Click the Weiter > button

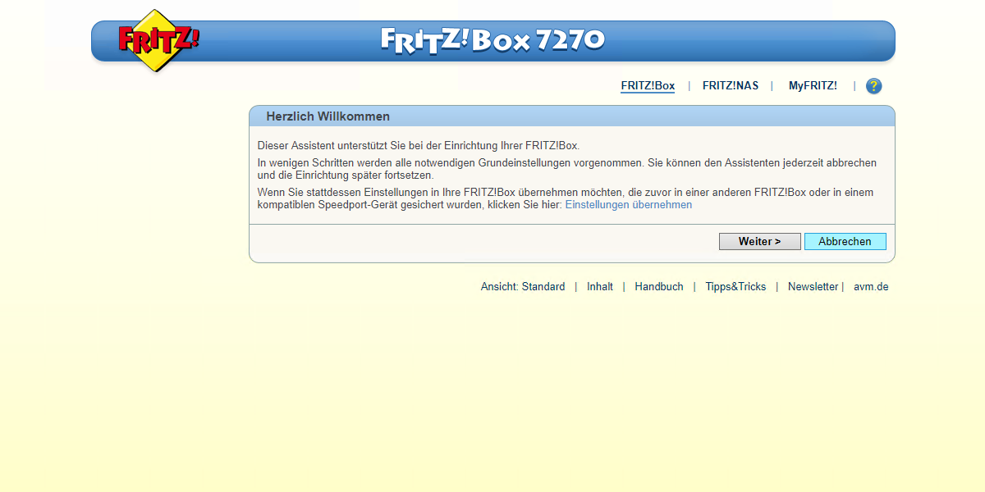pyautogui.click(x=760, y=242)
